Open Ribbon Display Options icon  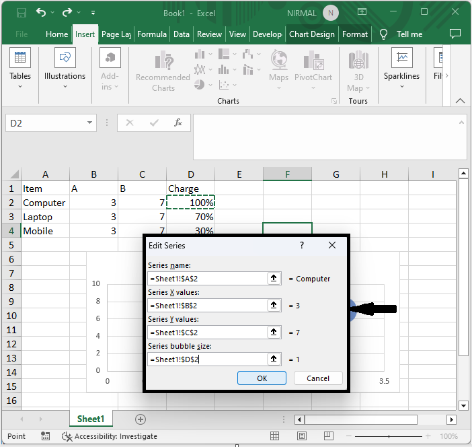click(x=362, y=12)
